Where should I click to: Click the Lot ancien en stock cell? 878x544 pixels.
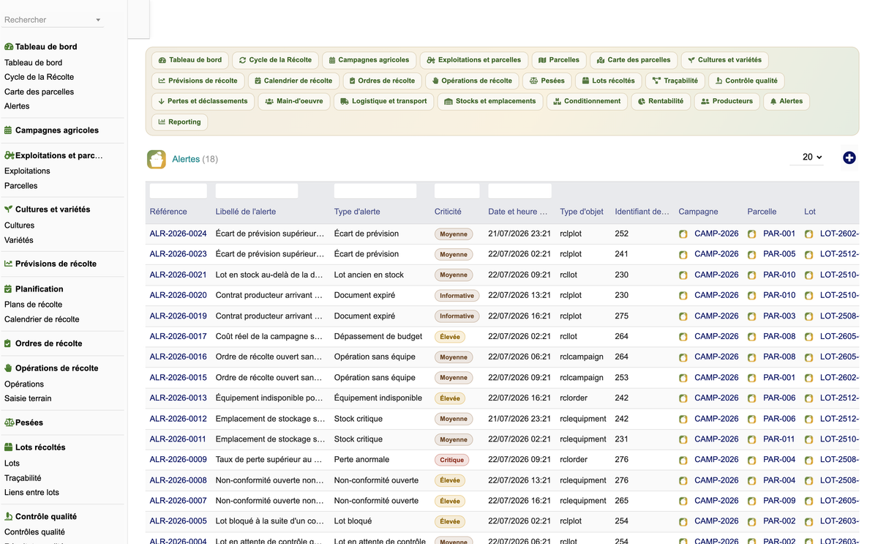tap(369, 275)
